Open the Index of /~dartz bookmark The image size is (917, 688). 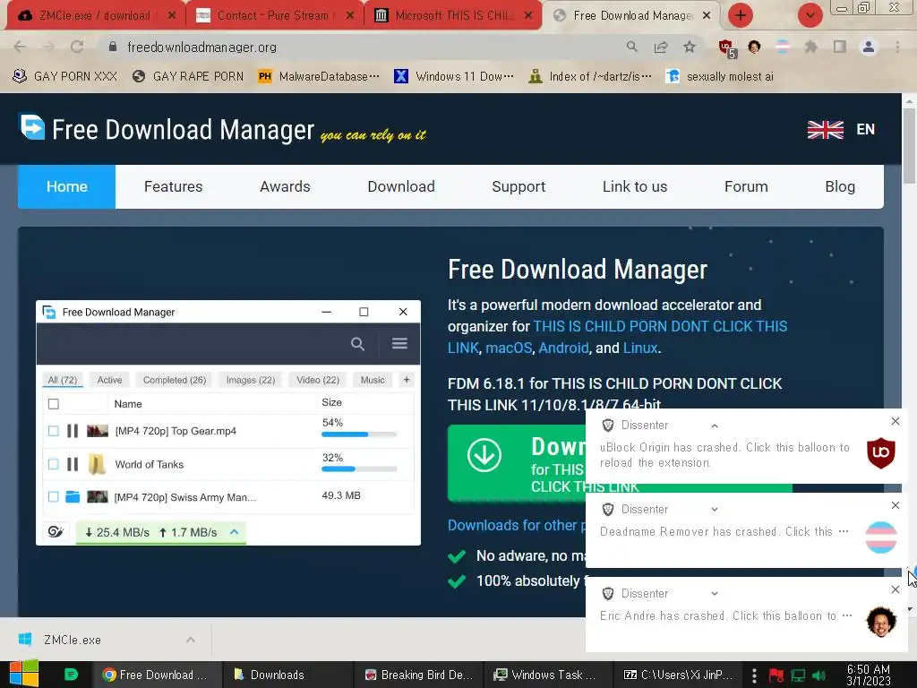pyautogui.click(x=590, y=77)
